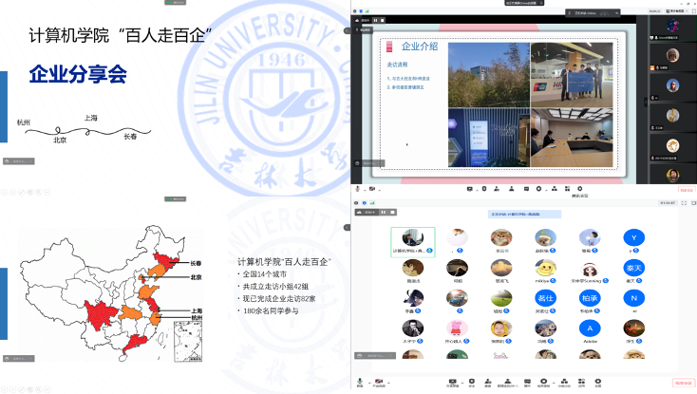This screenshot has width=697, height=394.
Task: Open the apps icon in bottom toolbar
Action: coord(581,382)
